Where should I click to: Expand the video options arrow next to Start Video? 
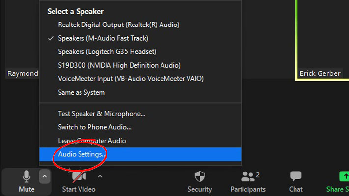[x=100, y=176]
